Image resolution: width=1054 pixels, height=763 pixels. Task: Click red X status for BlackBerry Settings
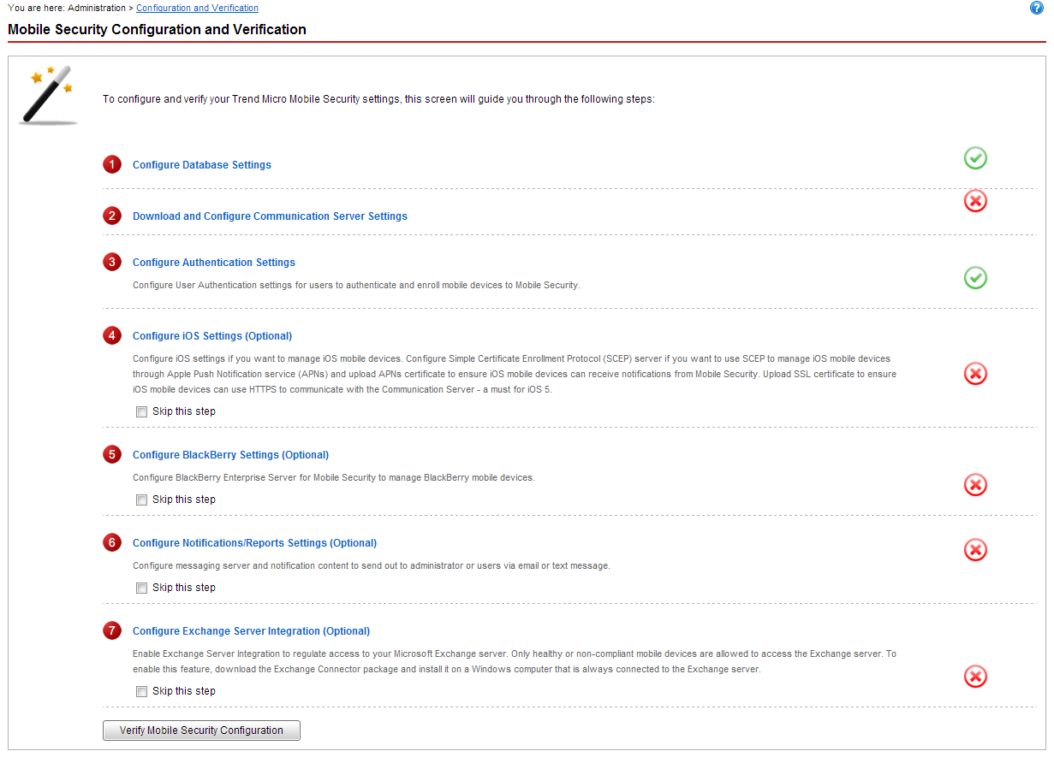pos(975,485)
